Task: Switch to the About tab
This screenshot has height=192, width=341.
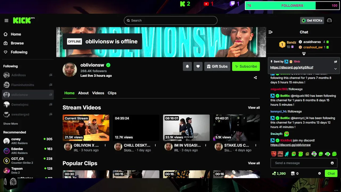Action: (83, 93)
